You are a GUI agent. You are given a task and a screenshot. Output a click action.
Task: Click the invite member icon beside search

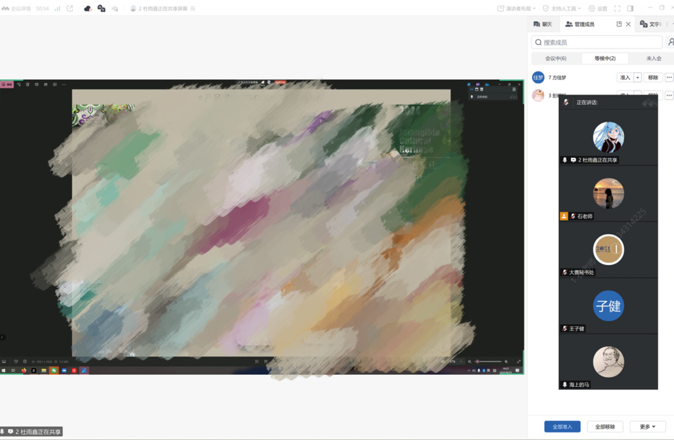[670, 42]
